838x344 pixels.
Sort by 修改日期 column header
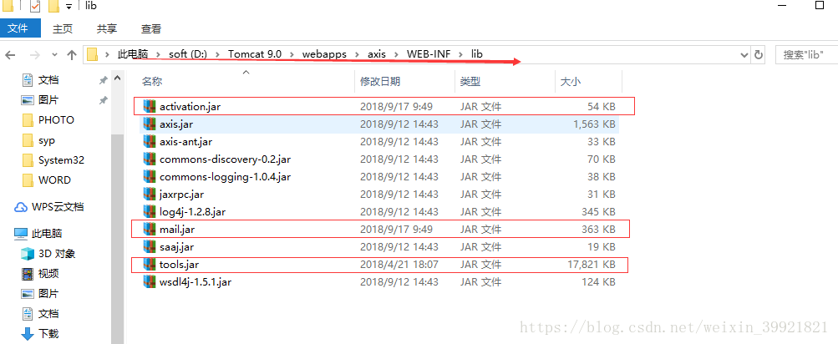(380, 82)
